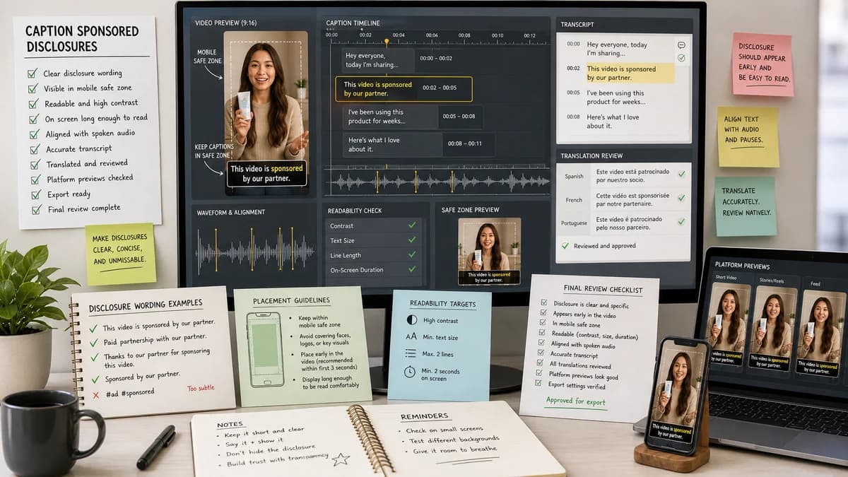This screenshot has height=477, width=848.
Task: Select the "Hey everyone, today I'm sharing..." caption block in timeline
Action: (x=379, y=60)
